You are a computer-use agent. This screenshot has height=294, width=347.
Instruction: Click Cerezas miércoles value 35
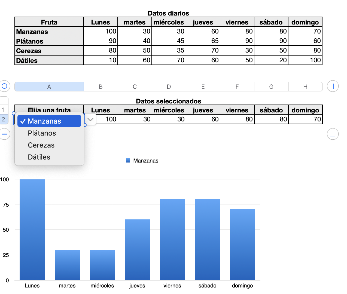pos(169,50)
